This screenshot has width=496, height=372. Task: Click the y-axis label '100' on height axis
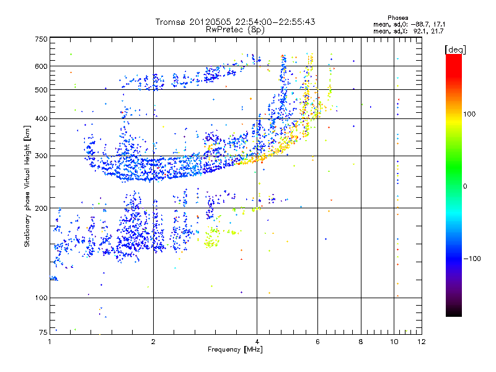(41, 298)
